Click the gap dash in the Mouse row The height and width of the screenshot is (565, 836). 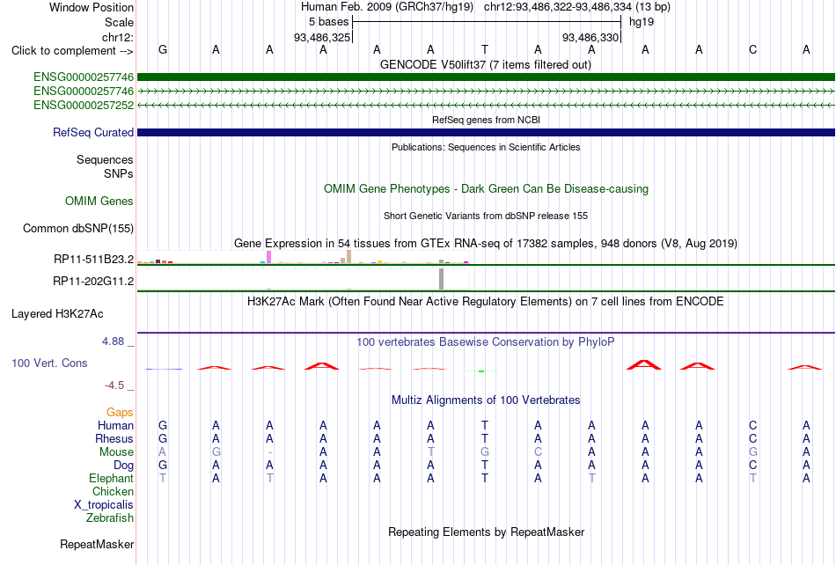[x=270, y=452]
